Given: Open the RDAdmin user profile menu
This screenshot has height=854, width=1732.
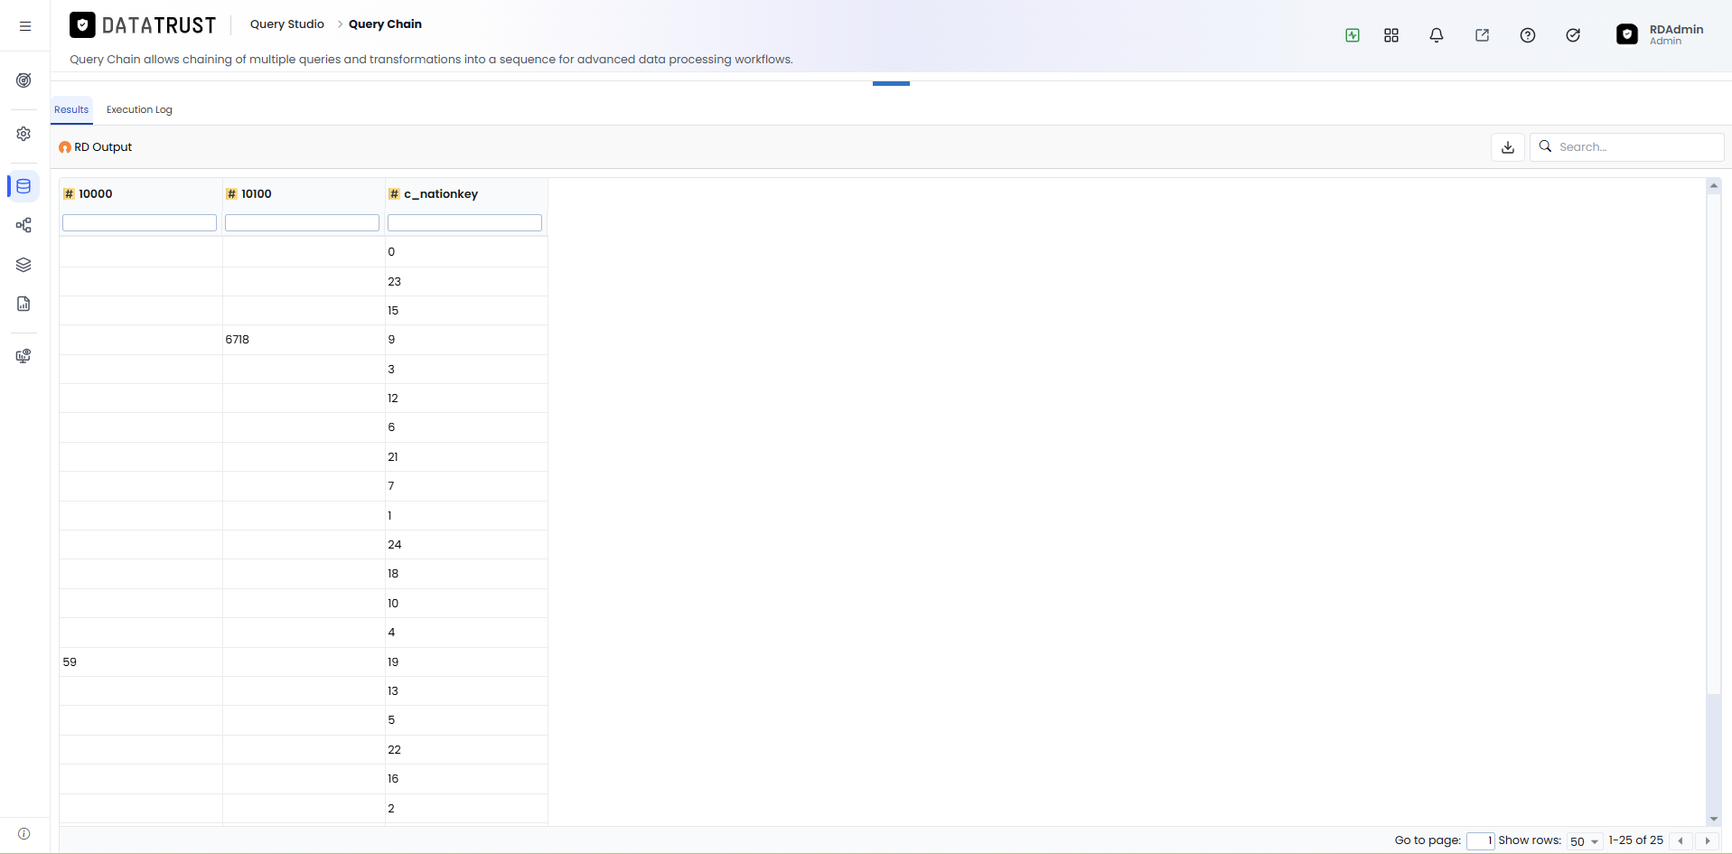Looking at the screenshot, I should [1660, 34].
